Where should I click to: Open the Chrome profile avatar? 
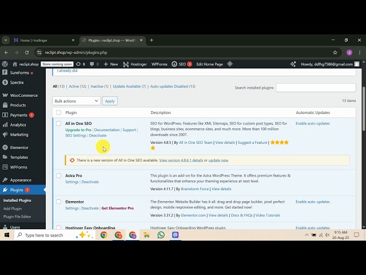349,52
